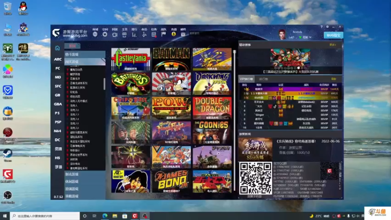Open File Explorer from the taskbar
This screenshot has width=391, height=220.
click(x=115, y=216)
